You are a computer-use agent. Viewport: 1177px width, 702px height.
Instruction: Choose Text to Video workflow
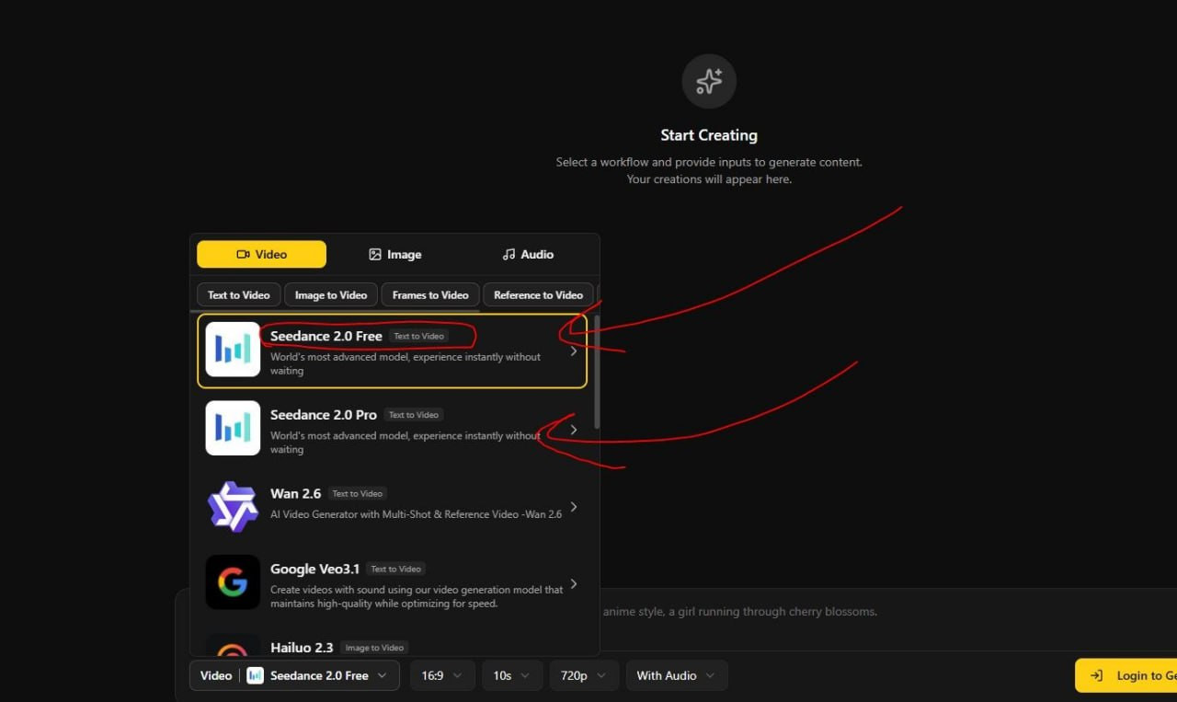[x=239, y=295]
